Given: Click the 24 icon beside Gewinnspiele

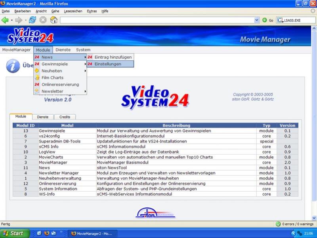Looking at the screenshot, I should pyautogui.click(x=37, y=64).
